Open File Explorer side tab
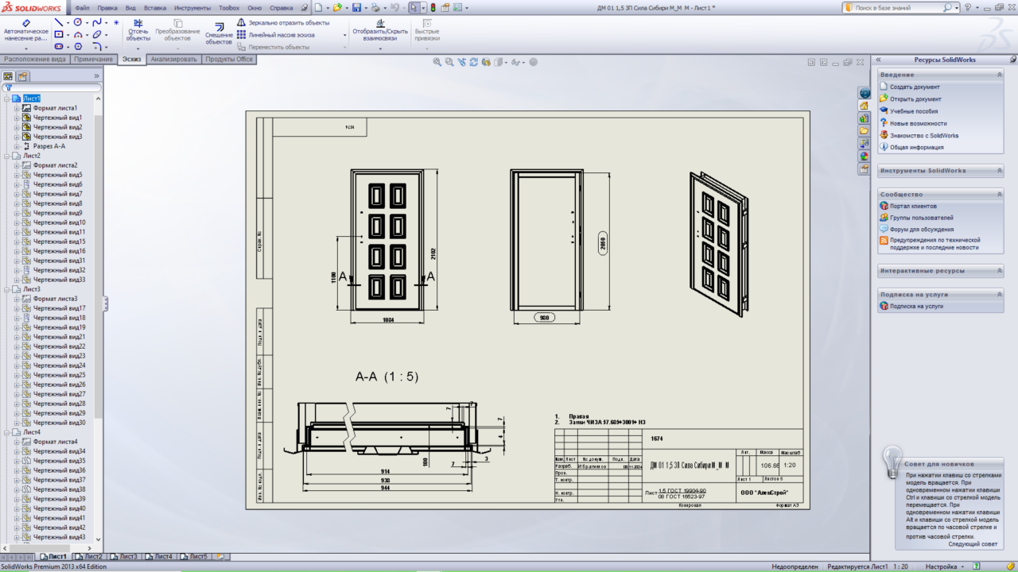Viewport: 1018px width, 572px height. point(865,130)
